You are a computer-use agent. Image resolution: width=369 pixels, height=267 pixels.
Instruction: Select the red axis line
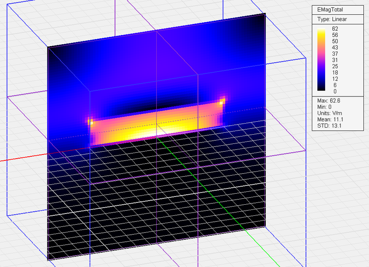pyautogui.click(x=23, y=158)
